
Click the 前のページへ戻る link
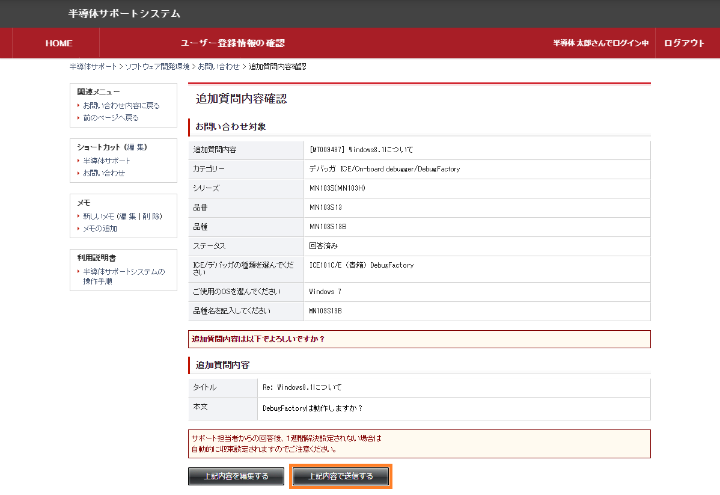click(111, 118)
